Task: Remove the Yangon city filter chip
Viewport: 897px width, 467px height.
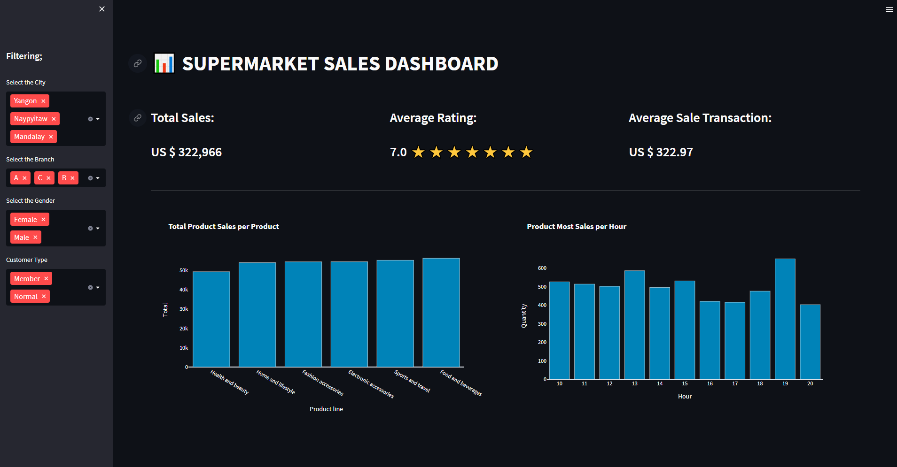Action: point(43,101)
